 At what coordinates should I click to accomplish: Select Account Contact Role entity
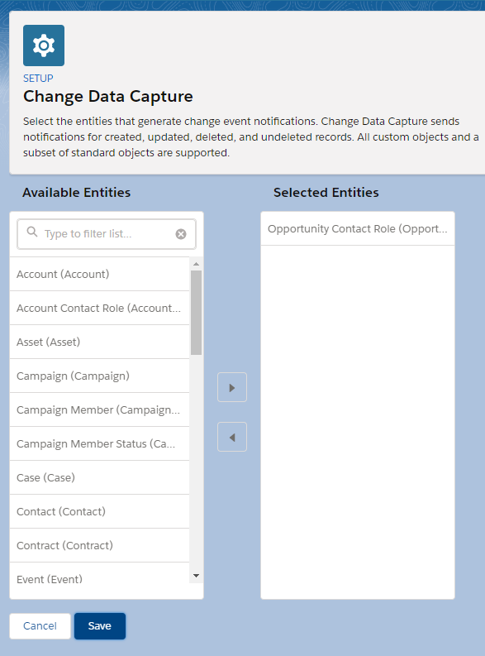[x=99, y=308]
